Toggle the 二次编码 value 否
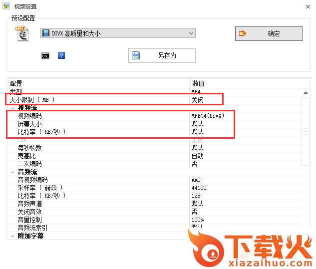This screenshot has width=316, height=269. (x=194, y=164)
